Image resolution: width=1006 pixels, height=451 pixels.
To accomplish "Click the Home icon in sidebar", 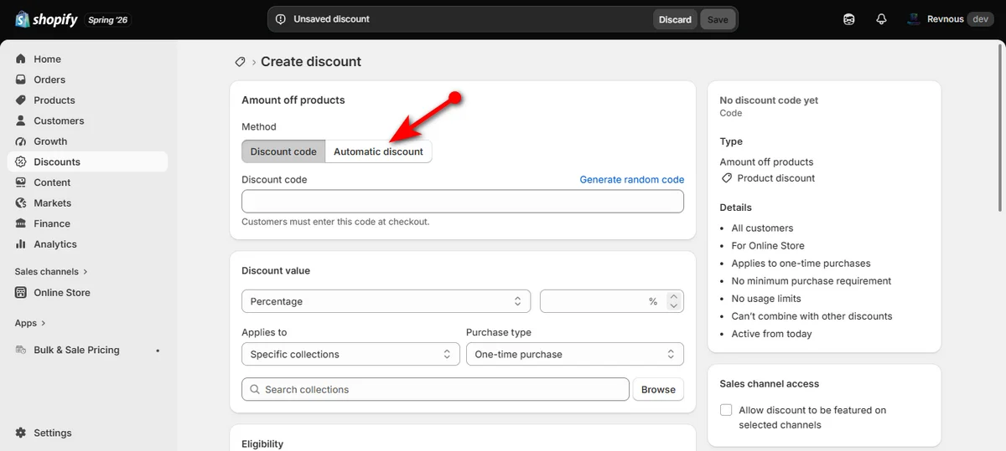I will pyautogui.click(x=21, y=59).
